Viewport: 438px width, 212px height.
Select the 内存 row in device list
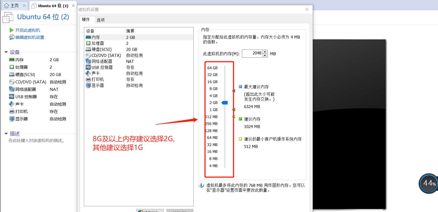click(x=139, y=37)
